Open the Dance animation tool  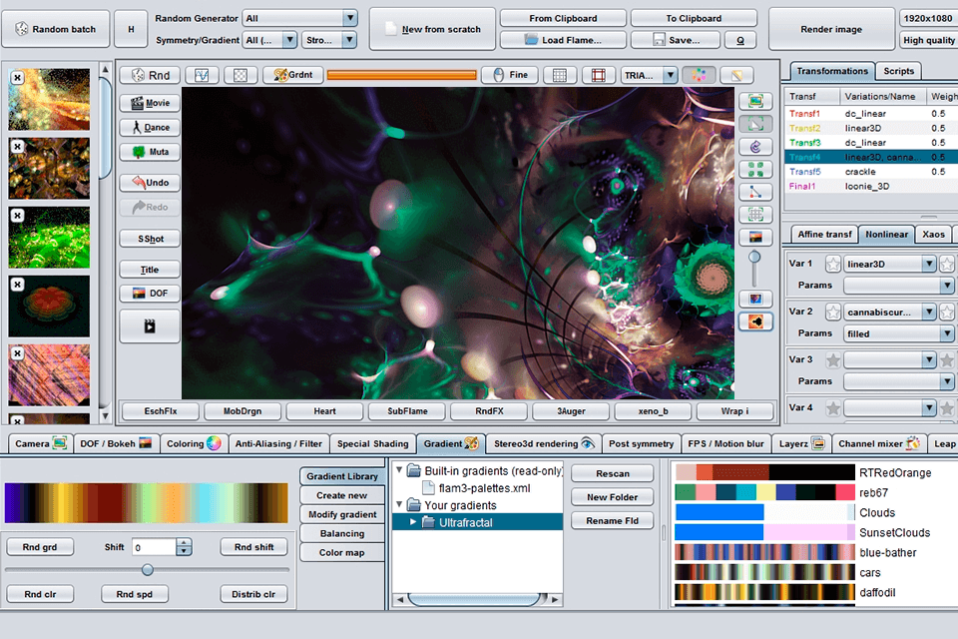pyautogui.click(x=150, y=128)
